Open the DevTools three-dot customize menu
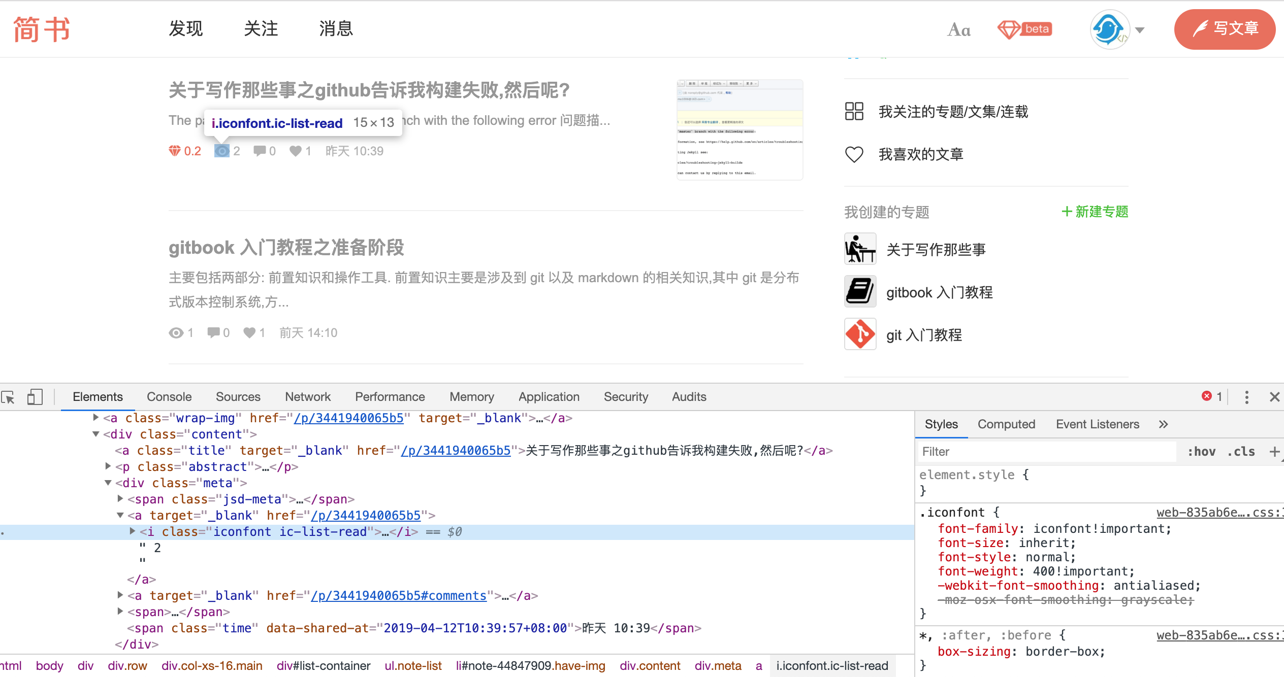Screen dimensions: 1284x677 click(x=1246, y=397)
